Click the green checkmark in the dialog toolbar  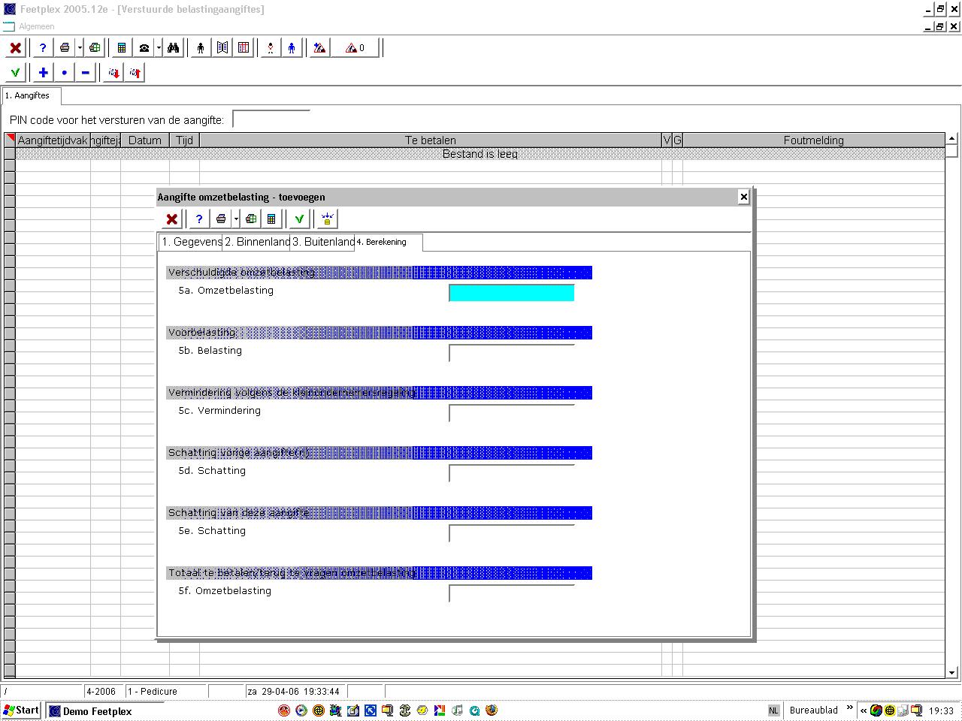(299, 219)
